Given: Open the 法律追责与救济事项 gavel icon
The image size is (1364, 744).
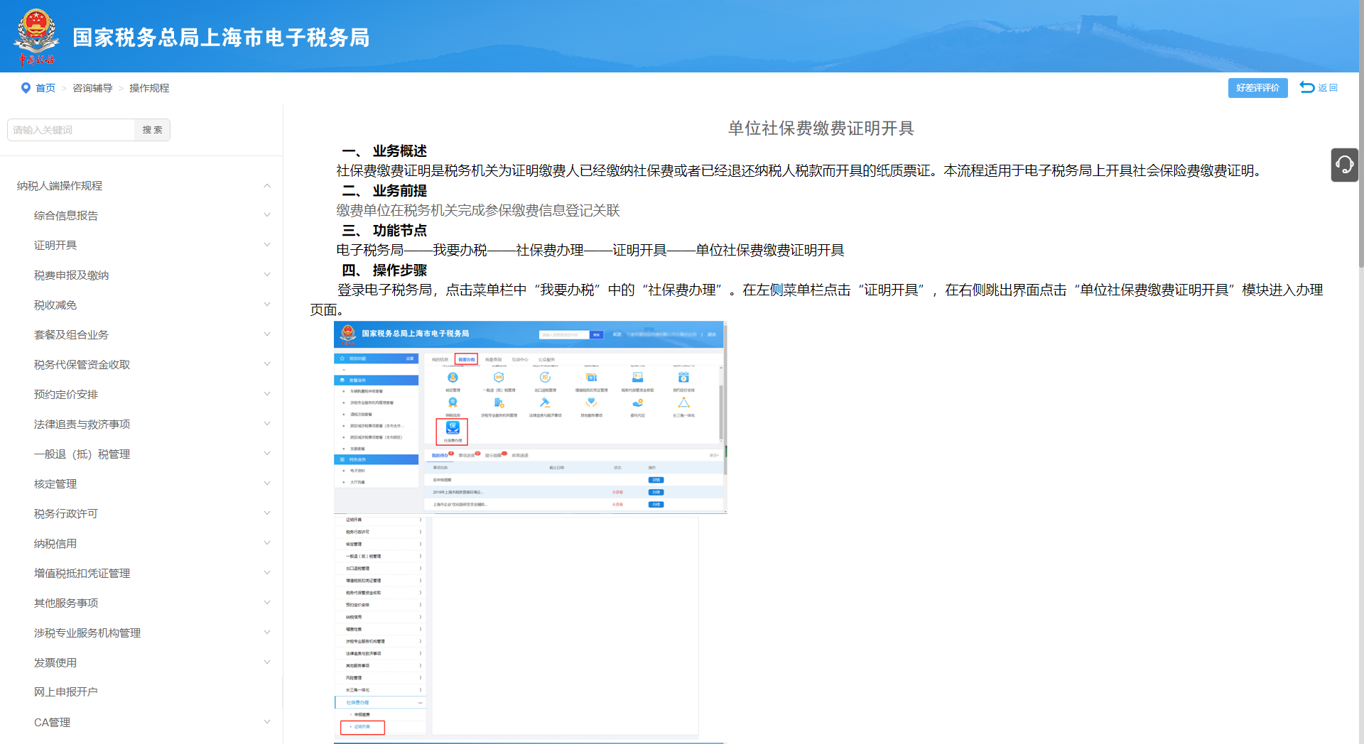Looking at the screenshot, I should tap(545, 403).
